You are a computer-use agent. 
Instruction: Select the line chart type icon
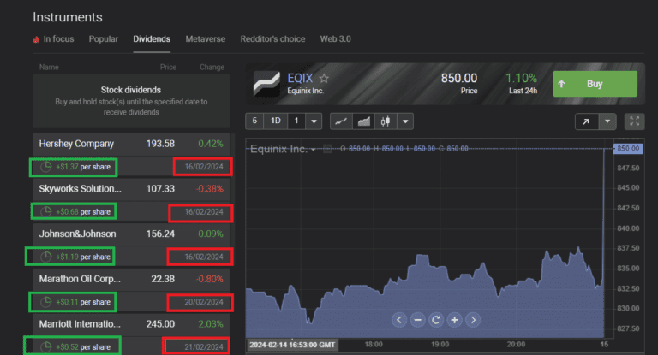(x=340, y=121)
